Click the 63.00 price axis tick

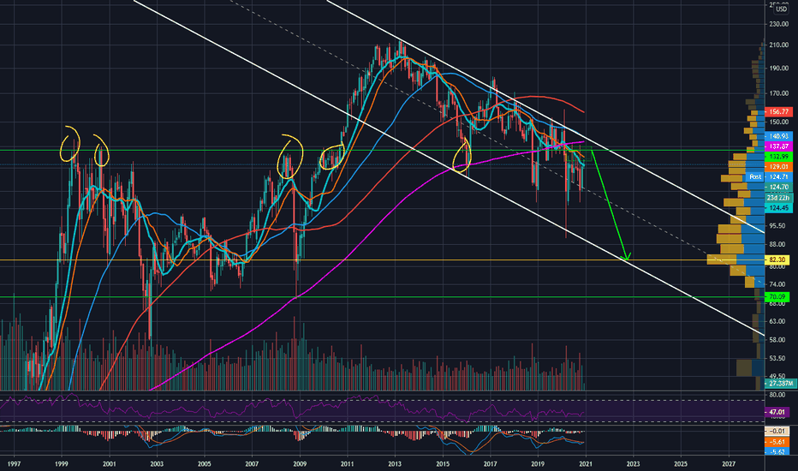[778, 321]
